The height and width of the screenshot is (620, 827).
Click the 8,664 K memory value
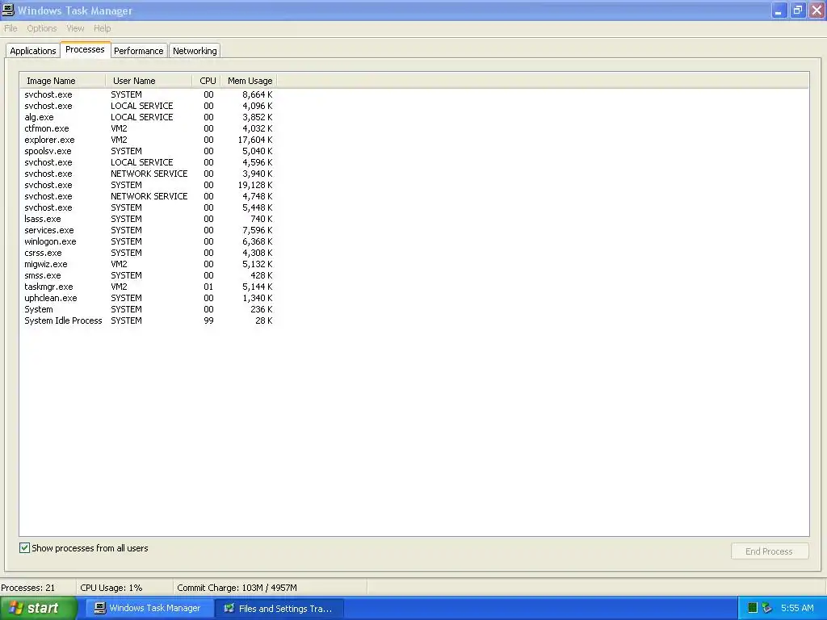[x=258, y=95]
